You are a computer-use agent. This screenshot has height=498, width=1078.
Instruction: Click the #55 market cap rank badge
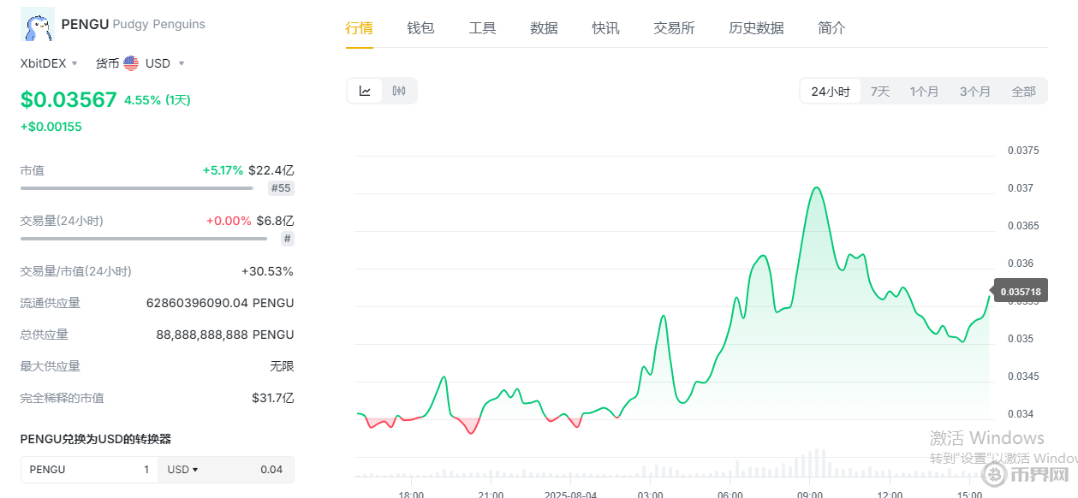[x=281, y=188]
